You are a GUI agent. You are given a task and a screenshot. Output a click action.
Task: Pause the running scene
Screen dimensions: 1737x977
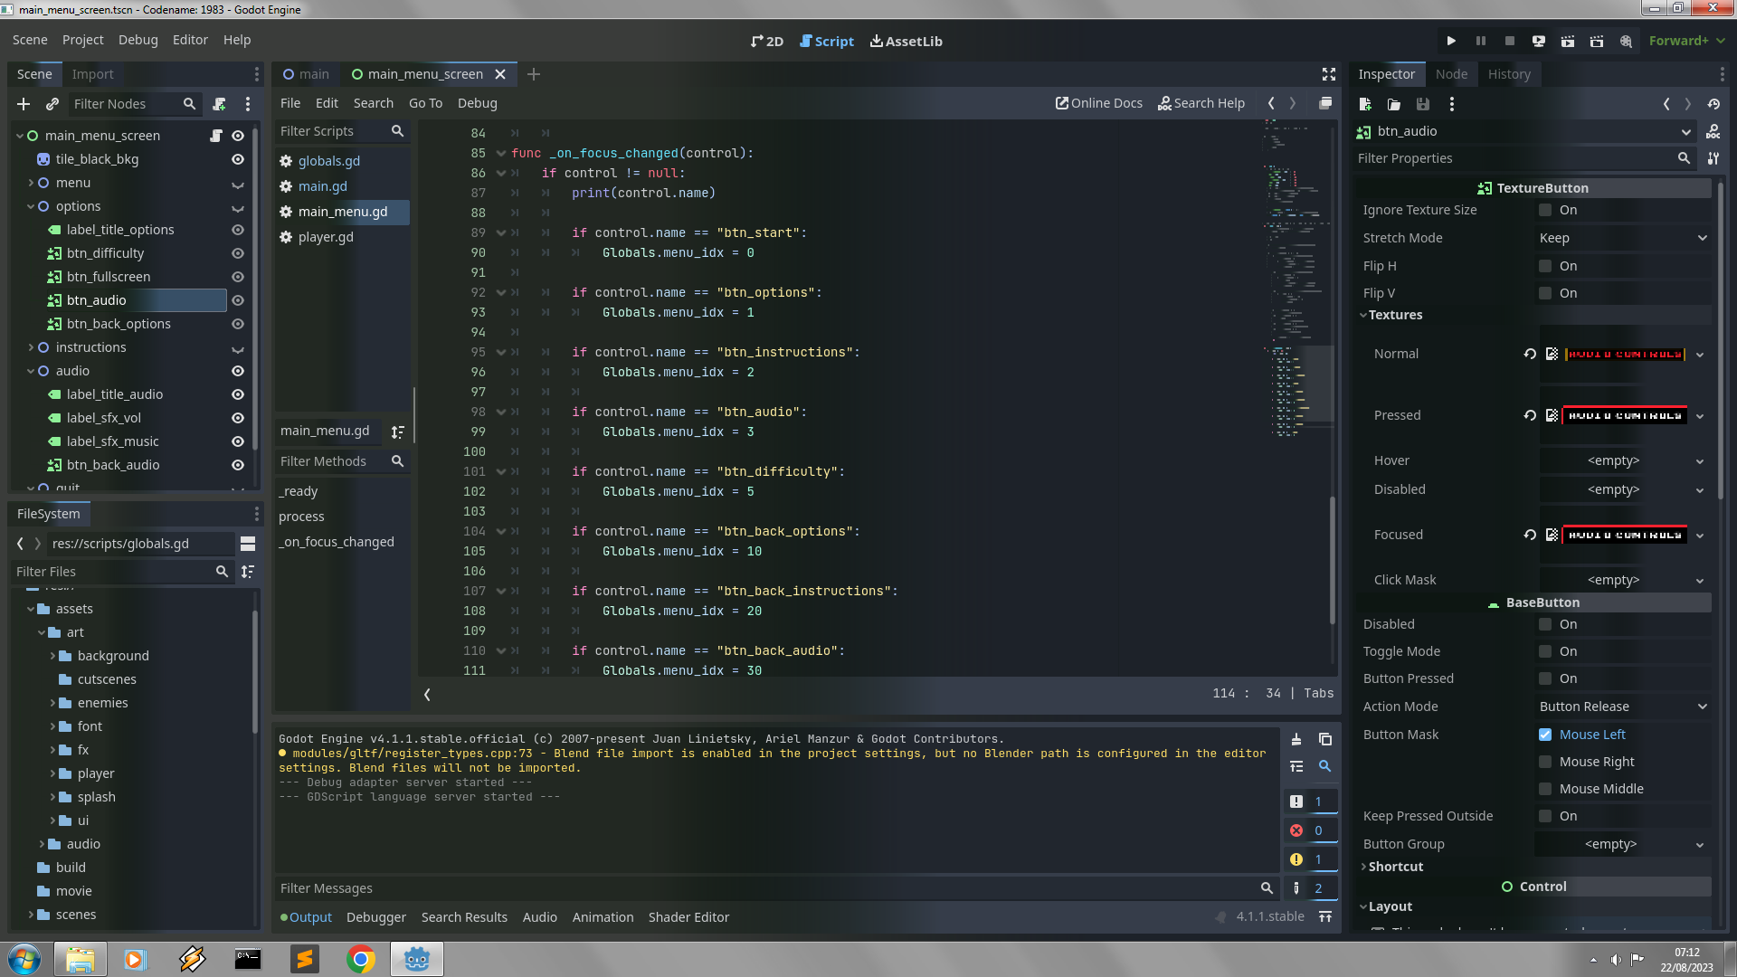[1480, 41]
